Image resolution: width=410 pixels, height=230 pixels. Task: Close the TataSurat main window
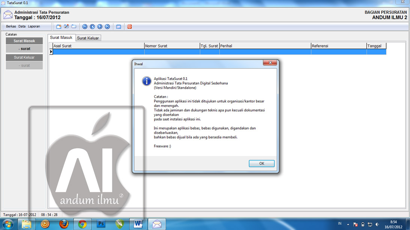pyautogui.click(x=402, y=2)
